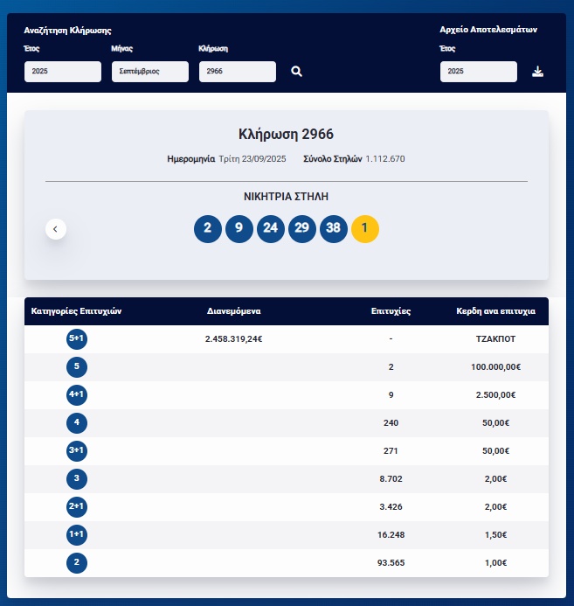Open the search year dropdown 2025
Image resolution: width=574 pixels, height=606 pixels.
(63, 72)
